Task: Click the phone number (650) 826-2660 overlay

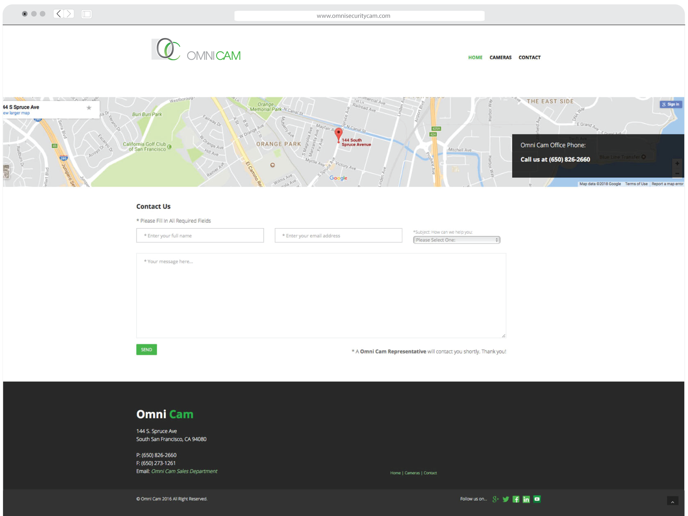Action: point(555,160)
